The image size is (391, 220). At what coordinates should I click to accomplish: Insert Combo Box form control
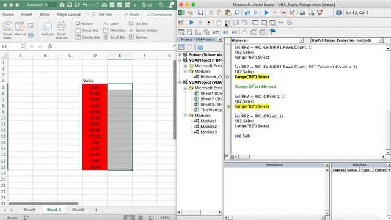coord(88,37)
